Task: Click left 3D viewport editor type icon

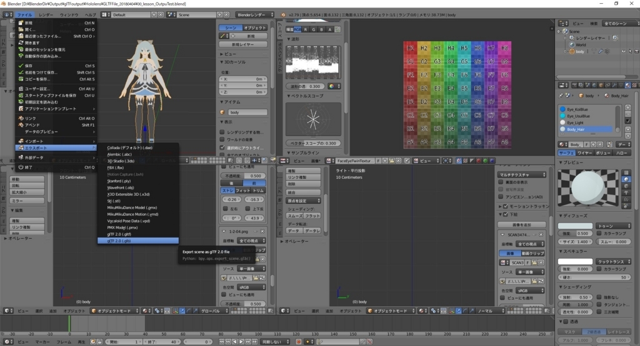Action: pyautogui.click(x=7, y=310)
